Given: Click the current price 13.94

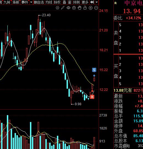Looking at the screenshot, I should tap(132, 11).
